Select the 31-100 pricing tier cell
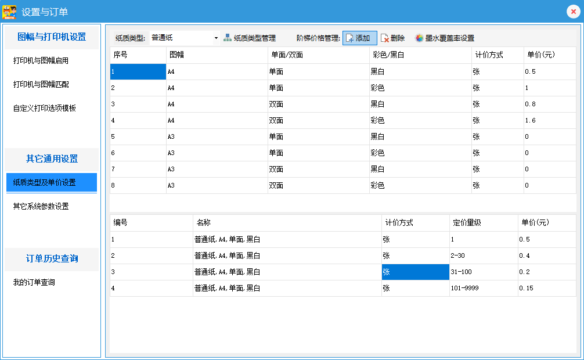The height and width of the screenshot is (360, 584). [483, 272]
